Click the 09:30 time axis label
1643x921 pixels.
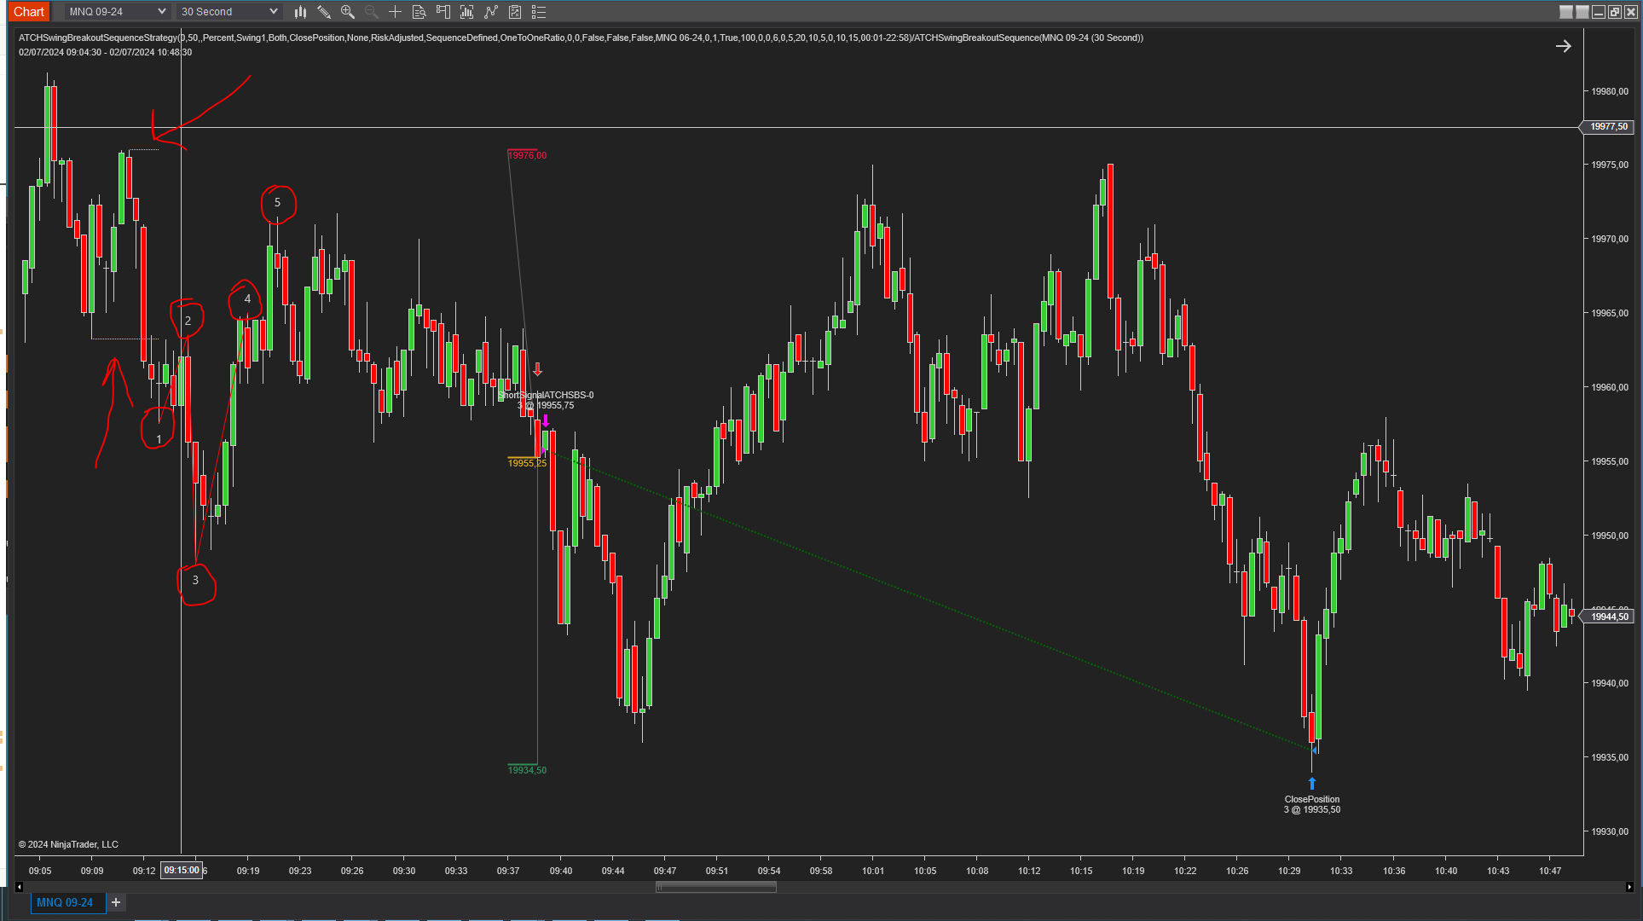click(404, 871)
